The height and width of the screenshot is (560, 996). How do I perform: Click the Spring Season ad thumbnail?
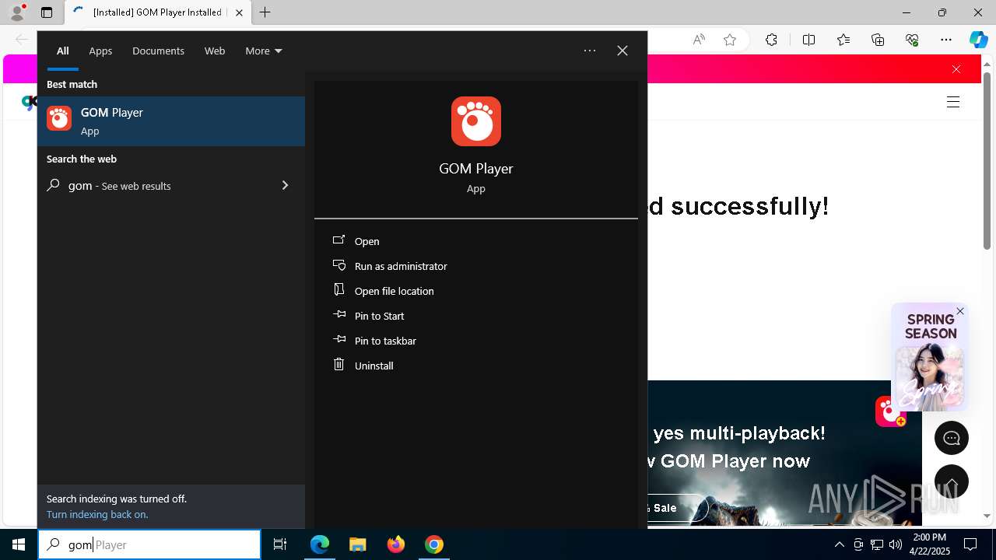[x=930, y=358]
